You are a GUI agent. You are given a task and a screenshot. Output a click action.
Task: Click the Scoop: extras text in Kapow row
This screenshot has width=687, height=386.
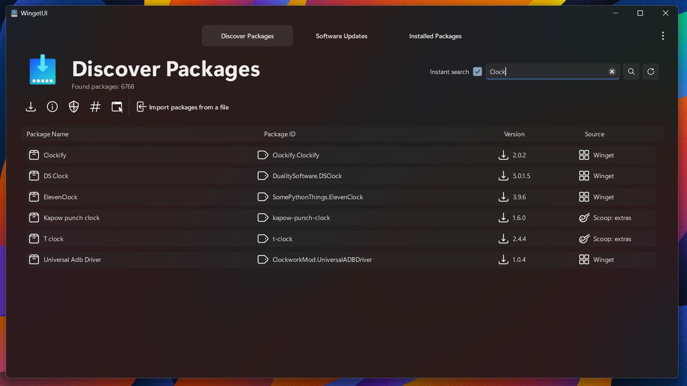tap(612, 218)
